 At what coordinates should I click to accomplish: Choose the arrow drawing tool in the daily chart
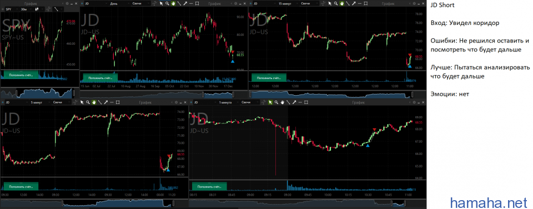(x=185, y=3)
